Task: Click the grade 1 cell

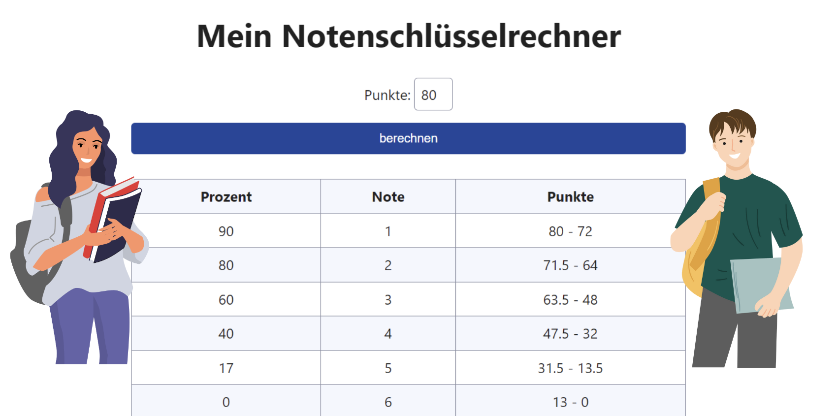Action: pyautogui.click(x=388, y=231)
